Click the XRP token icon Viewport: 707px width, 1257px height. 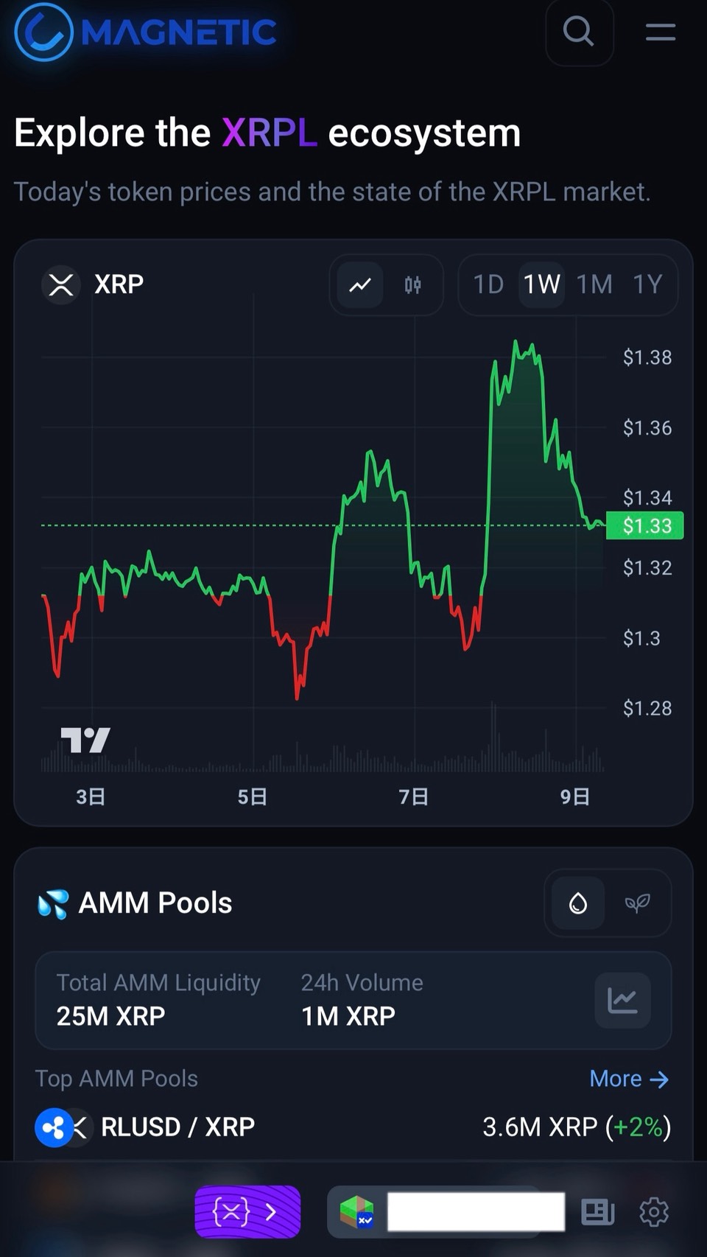61,284
